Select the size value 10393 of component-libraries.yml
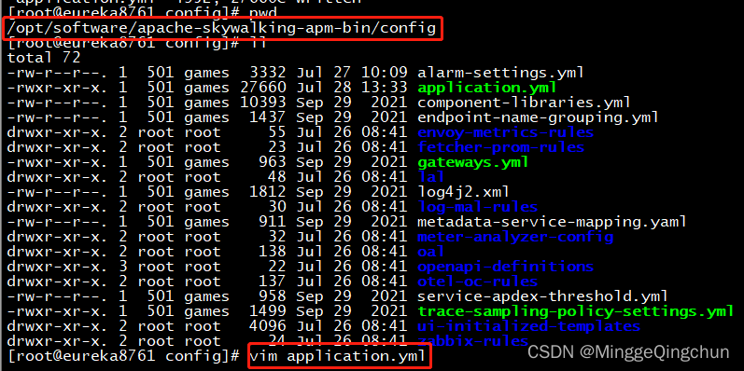The height and width of the screenshot is (371, 744). click(263, 103)
